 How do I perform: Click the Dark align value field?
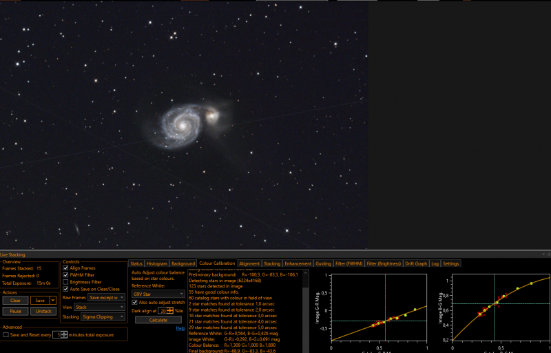pos(163,310)
